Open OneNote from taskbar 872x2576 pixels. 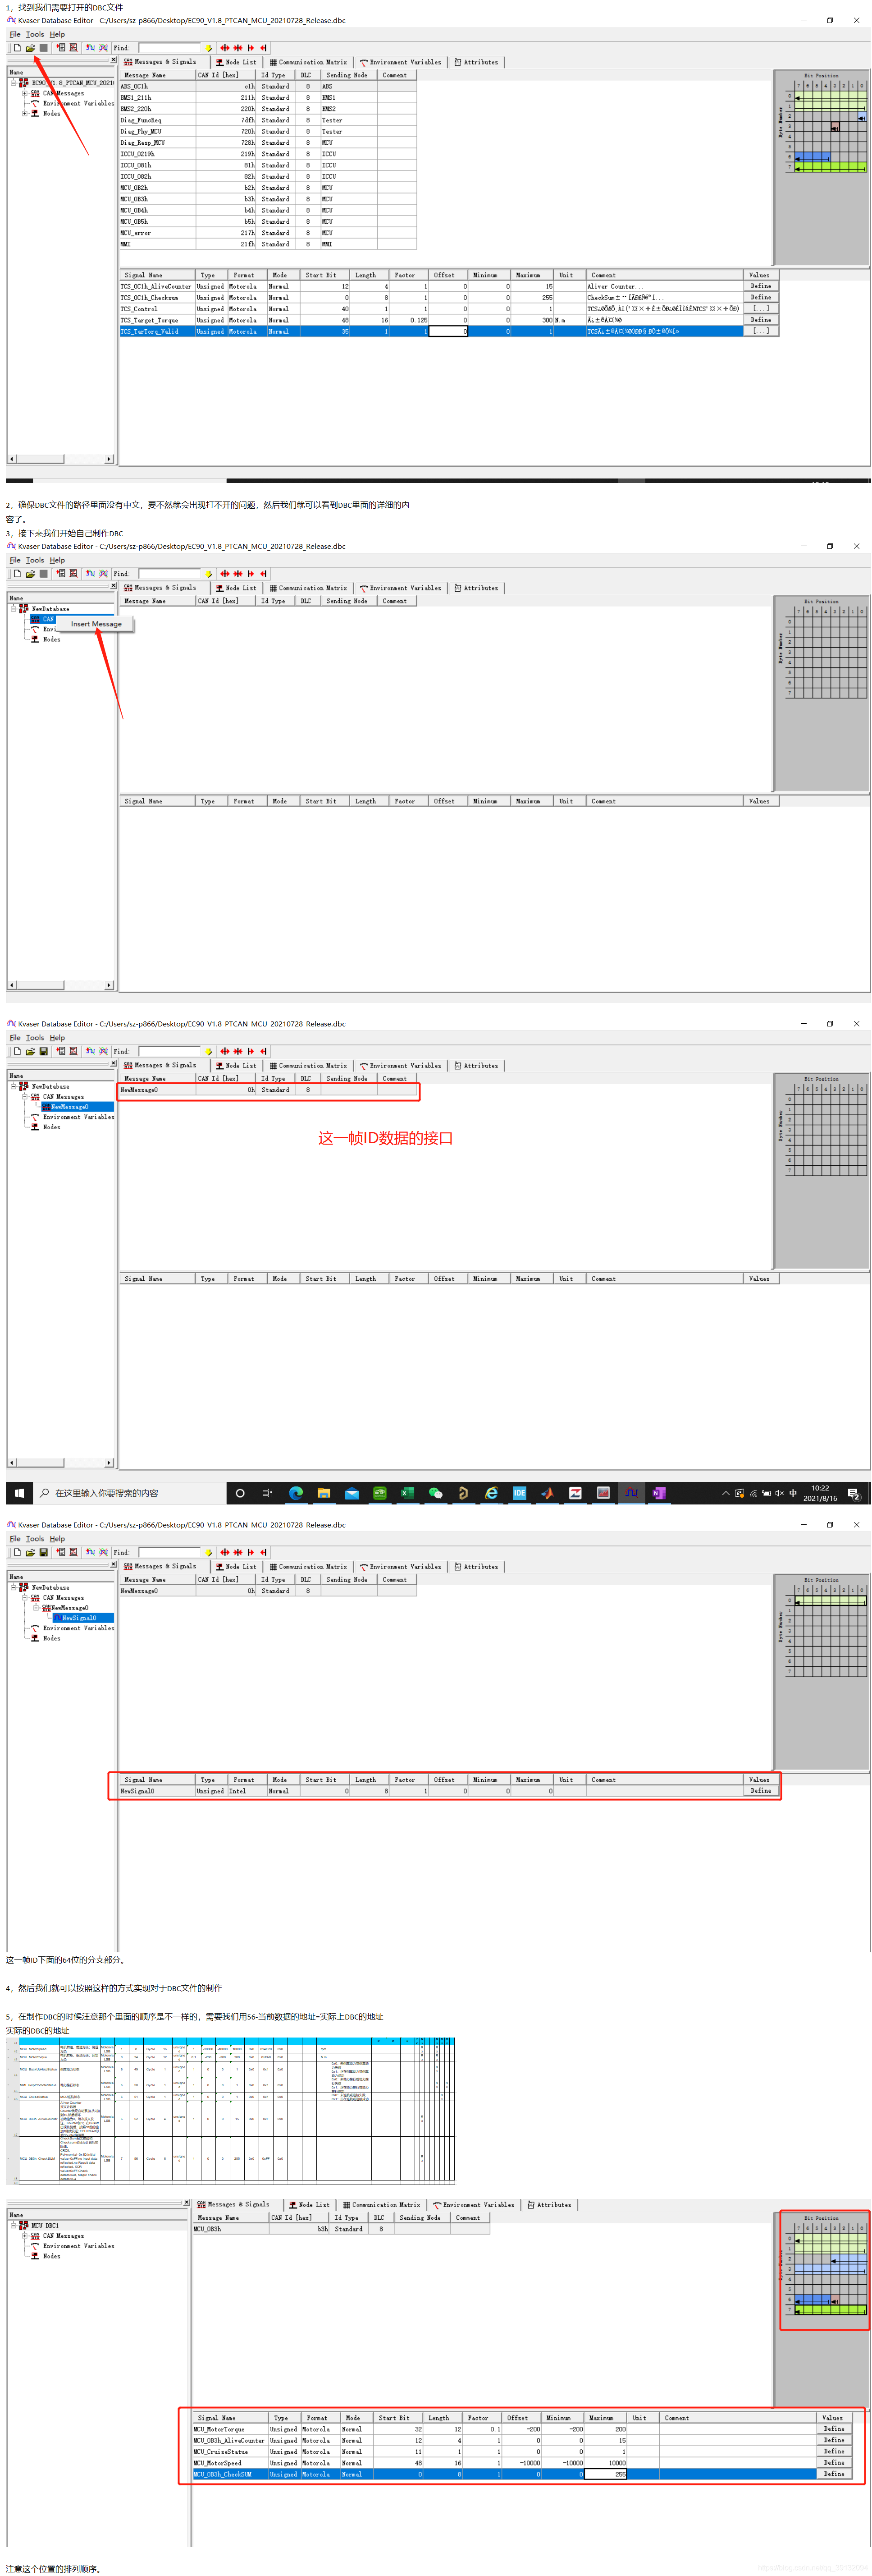click(658, 1494)
